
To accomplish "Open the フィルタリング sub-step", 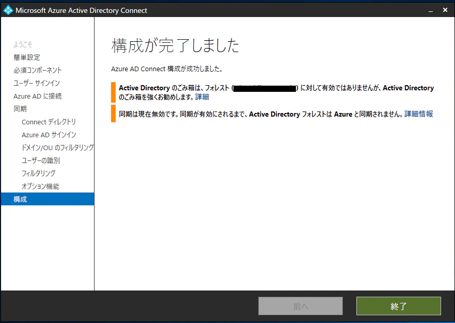I will pyautogui.click(x=38, y=173).
